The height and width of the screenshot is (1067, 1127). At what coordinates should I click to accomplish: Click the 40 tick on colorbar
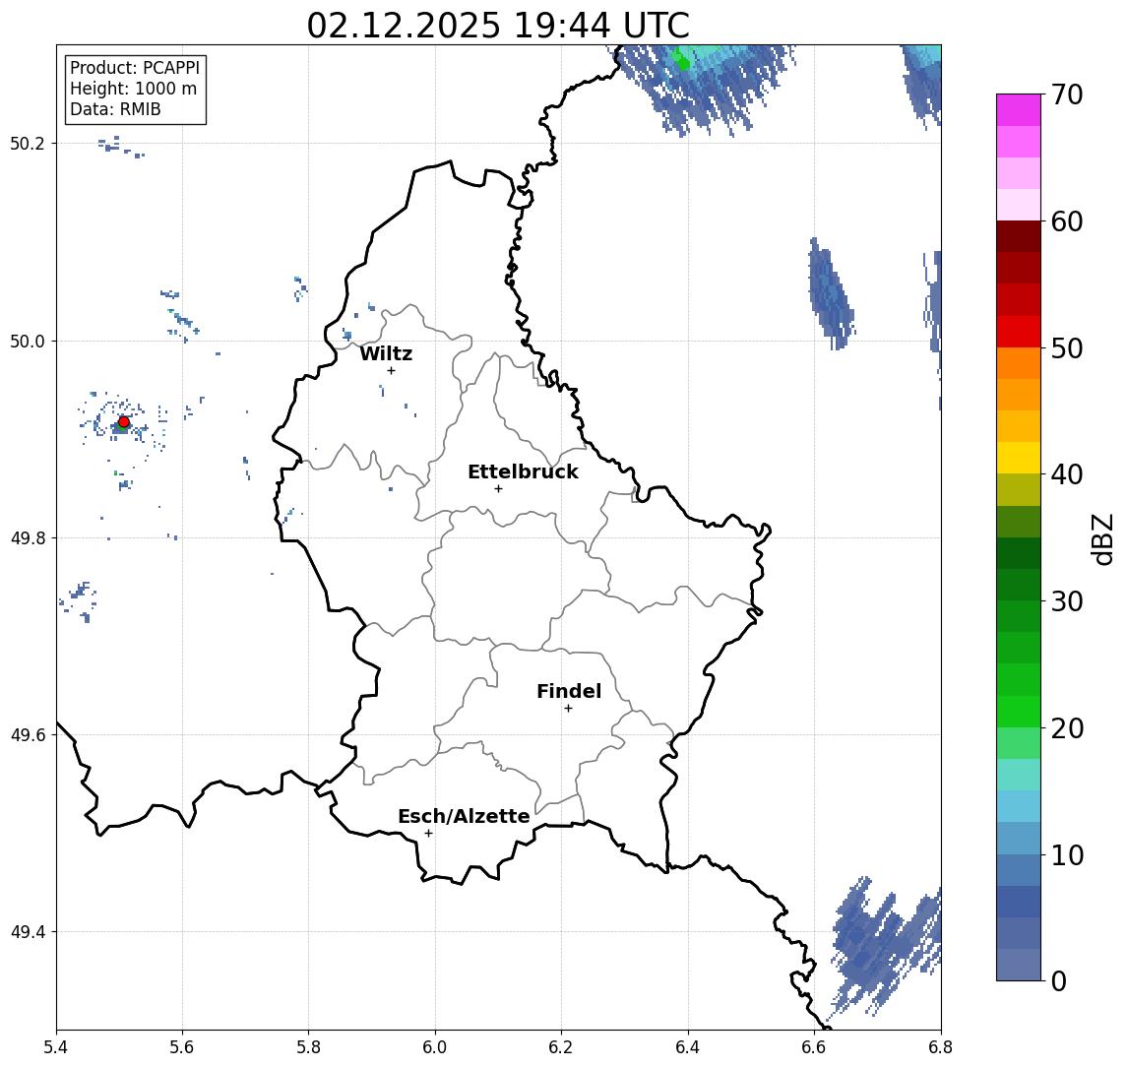pos(1066,474)
